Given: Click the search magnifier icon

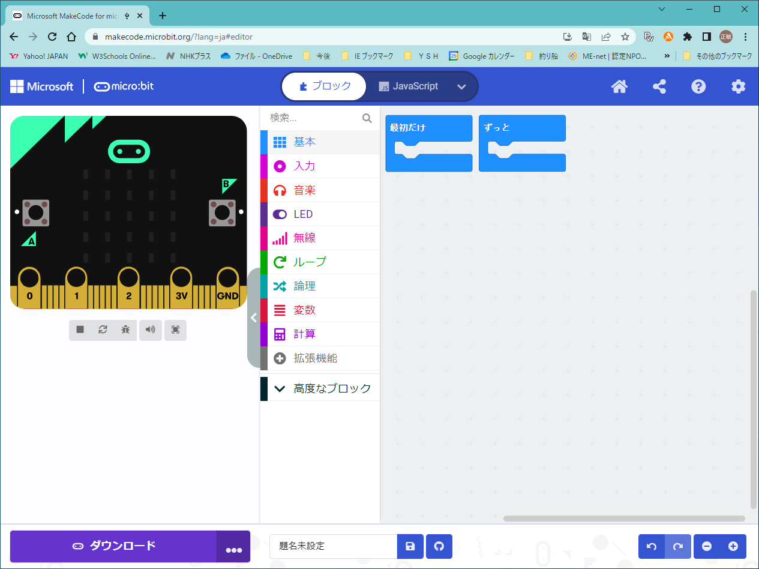Looking at the screenshot, I should click(x=367, y=118).
